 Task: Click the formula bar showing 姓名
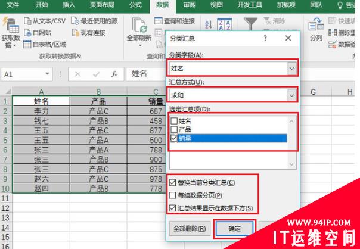(145, 74)
